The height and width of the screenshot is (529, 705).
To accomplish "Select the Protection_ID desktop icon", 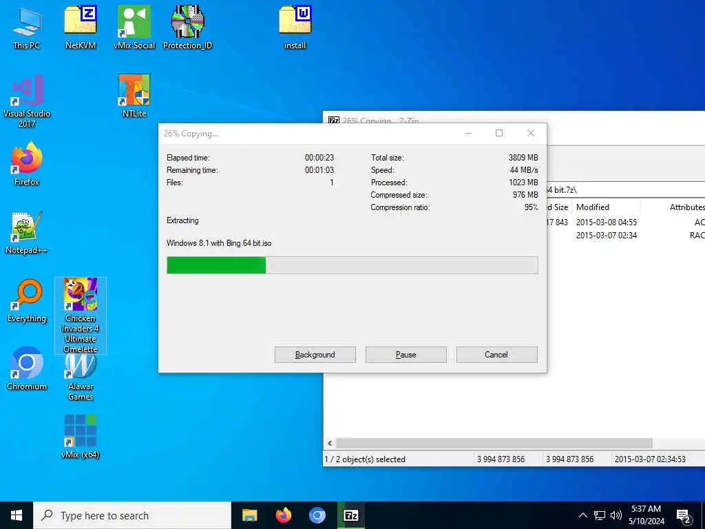I will pyautogui.click(x=187, y=28).
